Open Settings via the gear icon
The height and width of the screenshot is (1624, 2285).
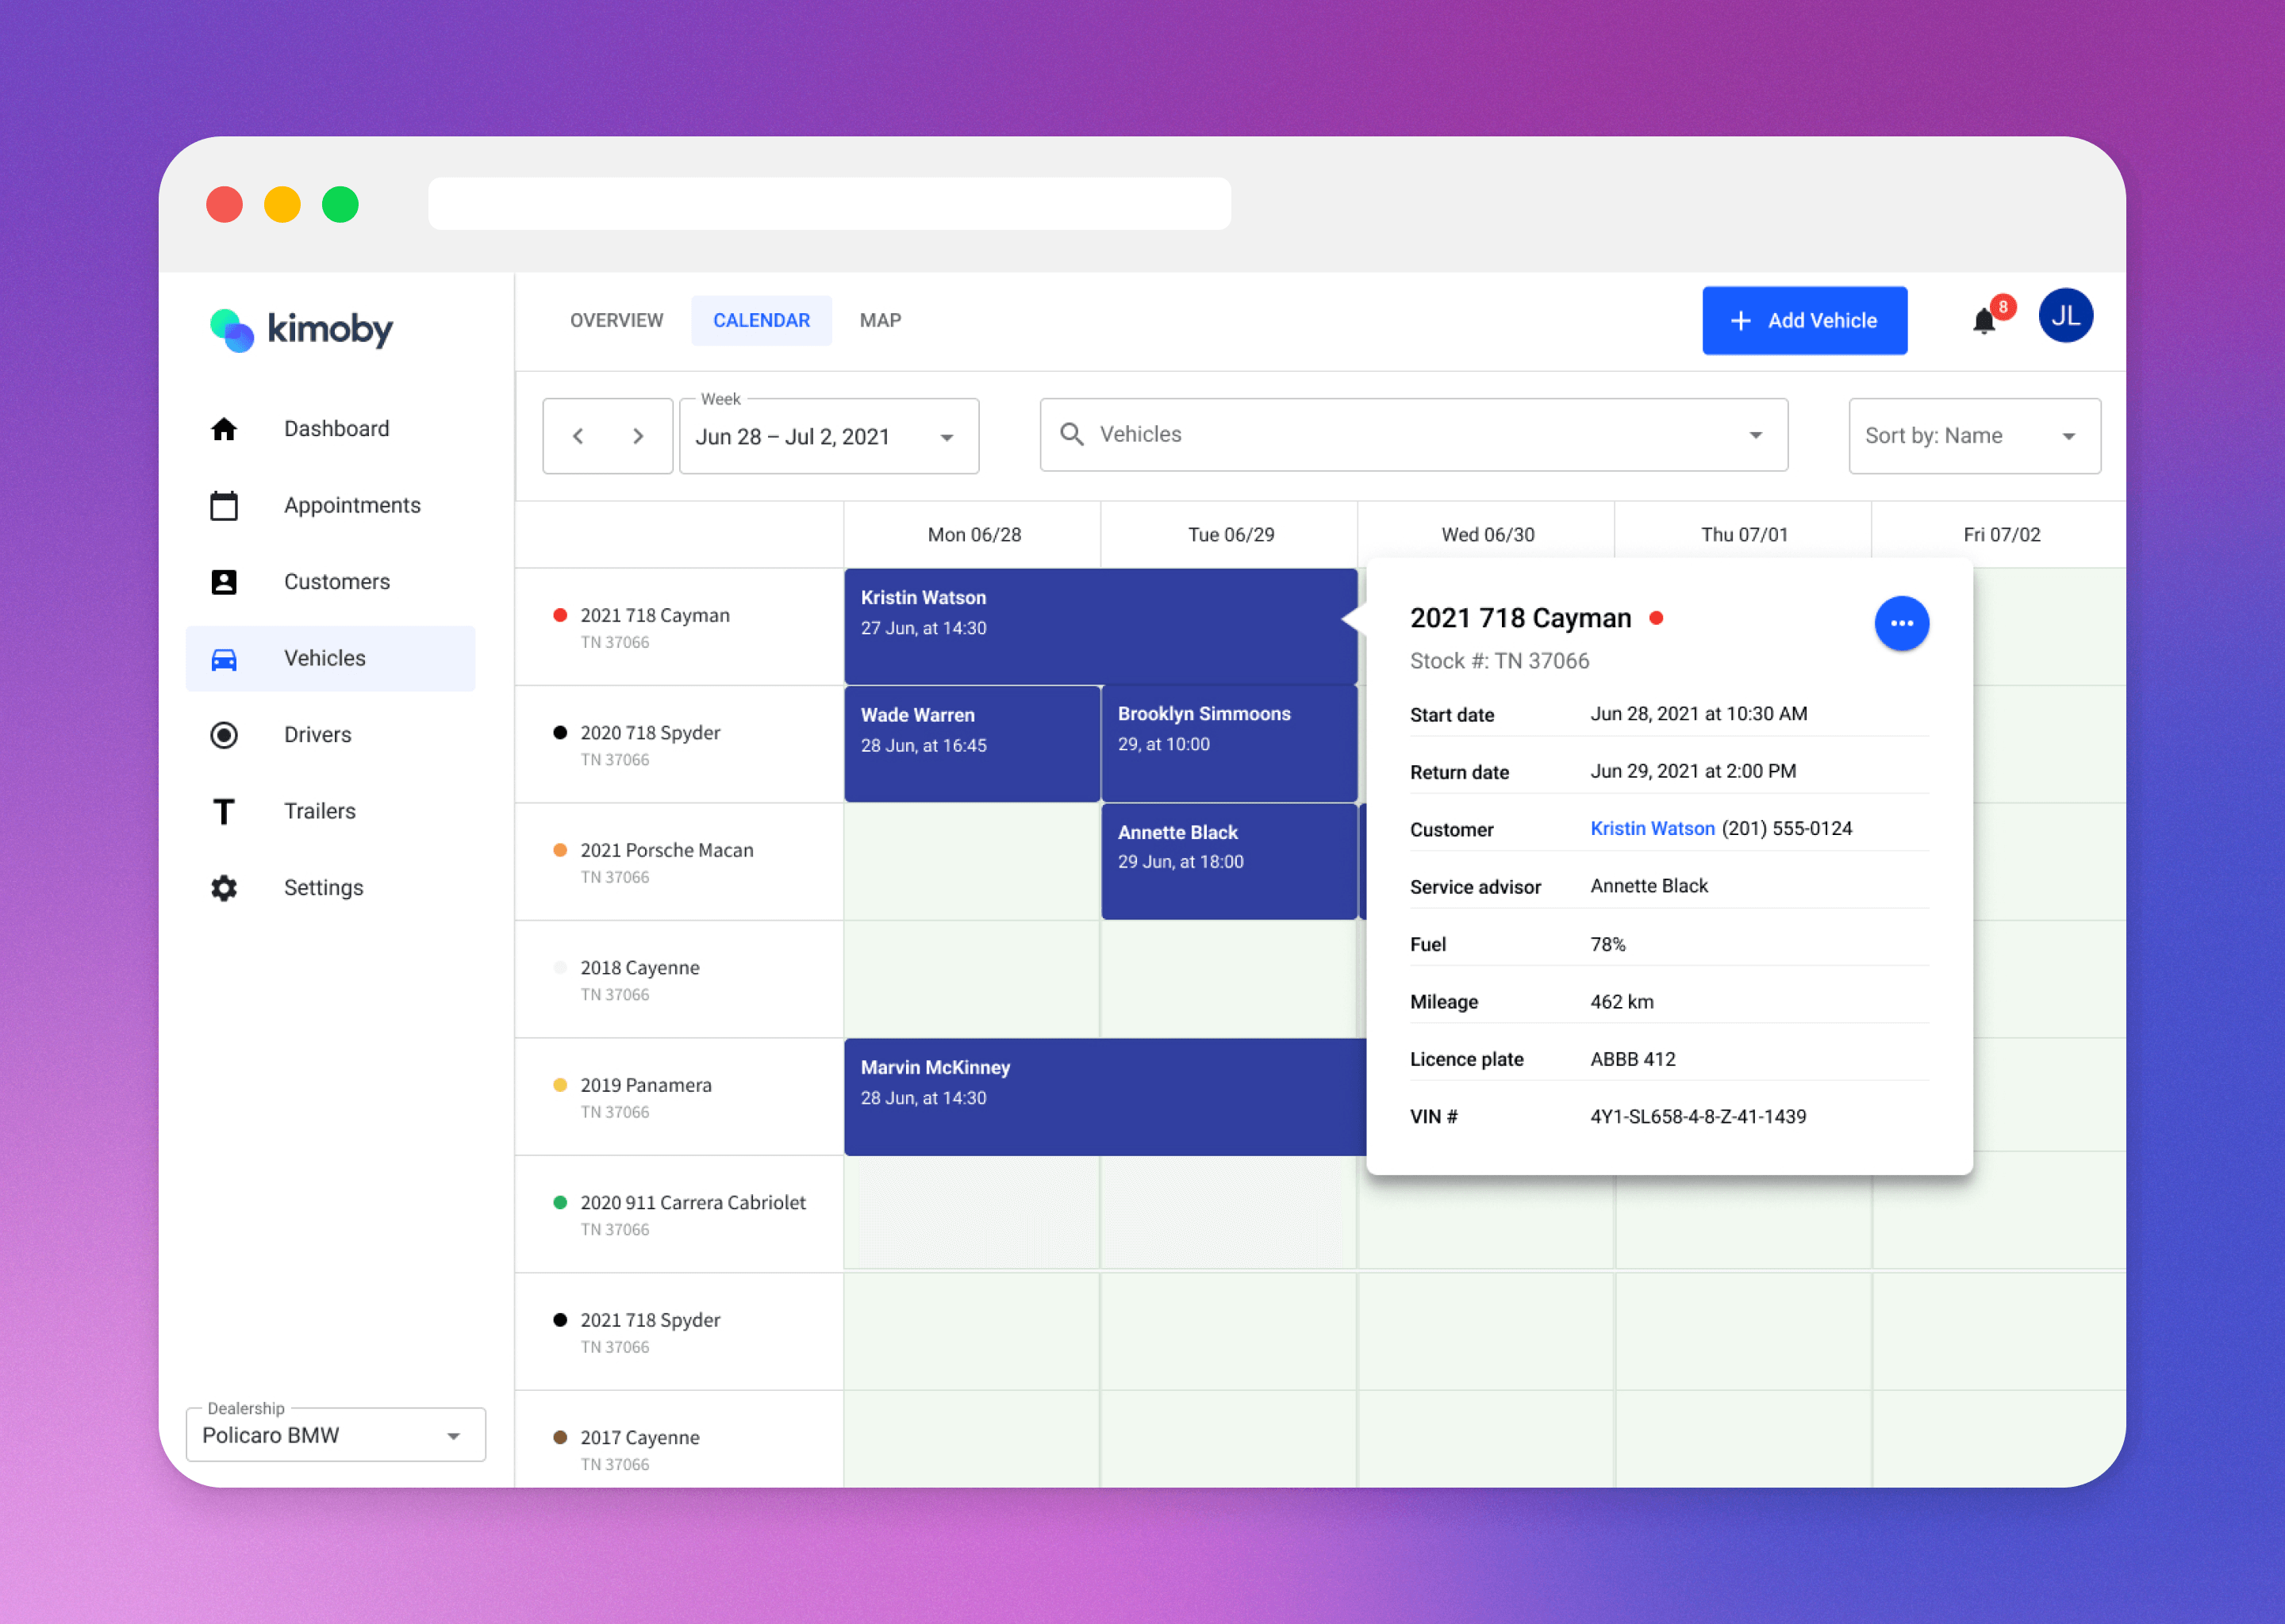point(224,887)
